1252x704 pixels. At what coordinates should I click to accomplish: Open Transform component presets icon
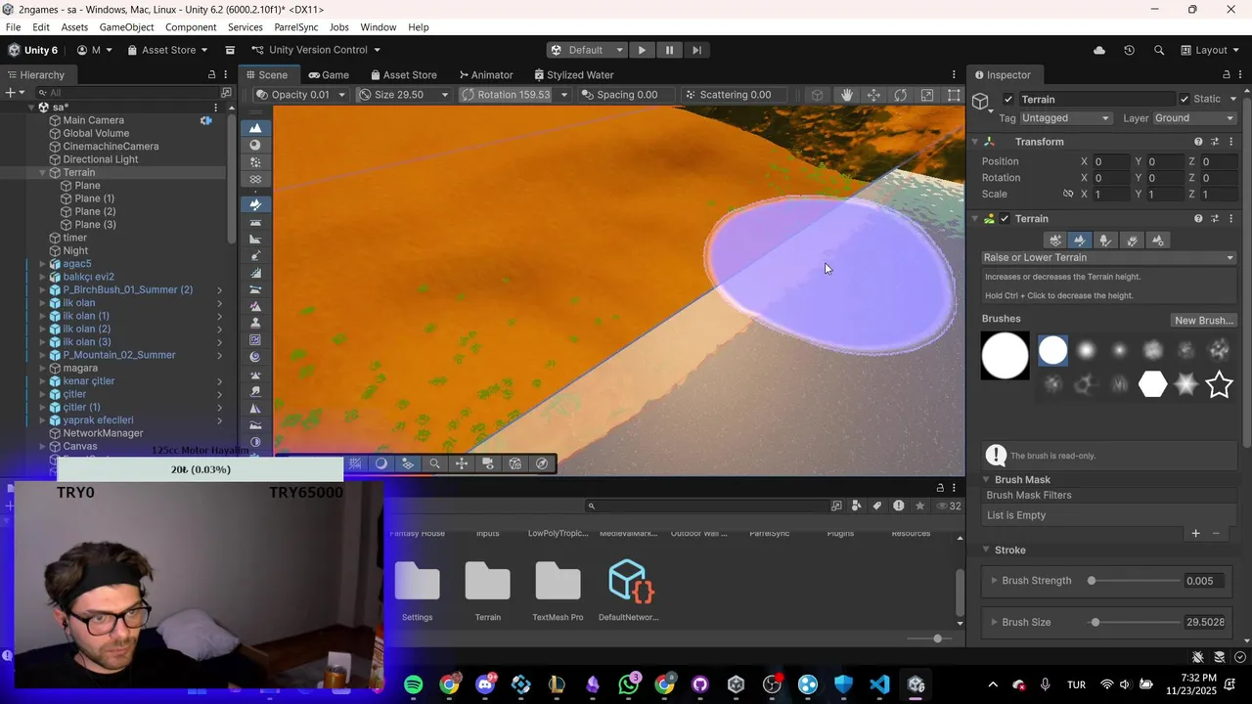[x=1215, y=142]
